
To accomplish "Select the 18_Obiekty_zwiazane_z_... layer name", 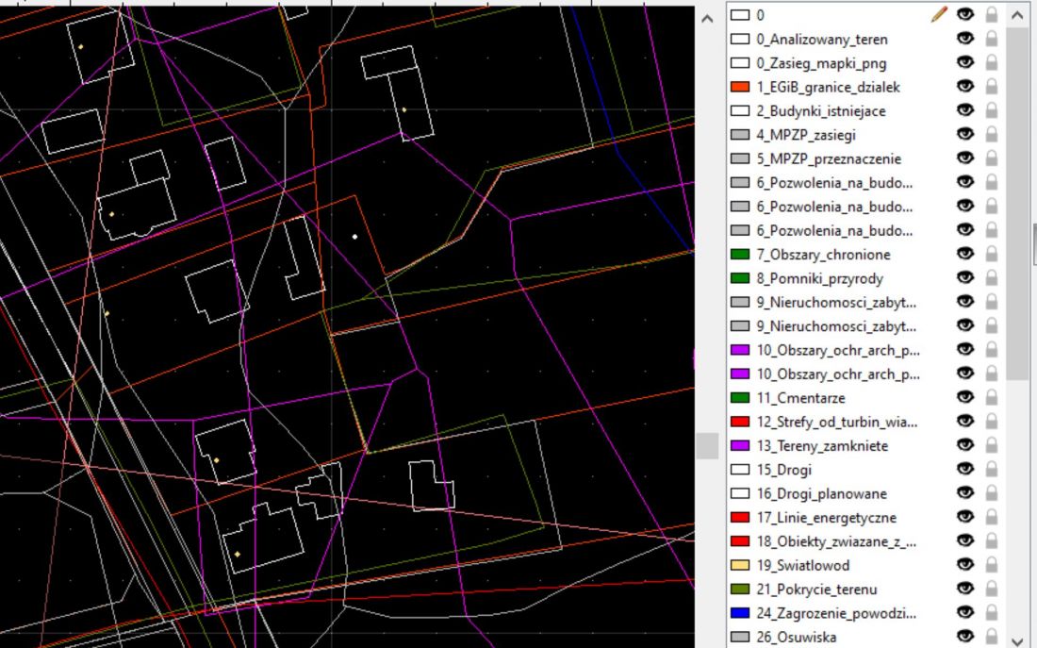I will 836,541.
